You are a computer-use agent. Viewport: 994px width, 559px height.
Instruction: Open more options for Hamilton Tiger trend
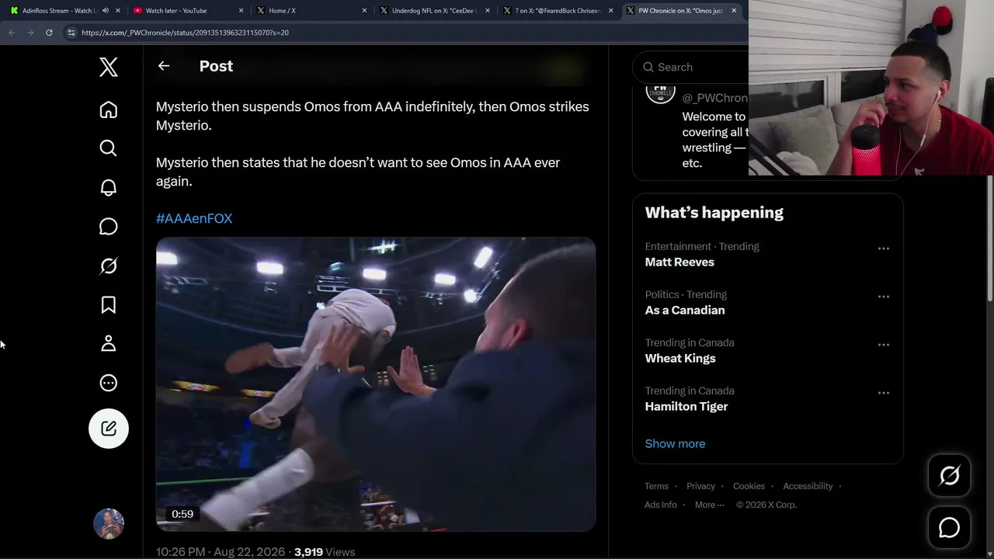coord(884,393)
